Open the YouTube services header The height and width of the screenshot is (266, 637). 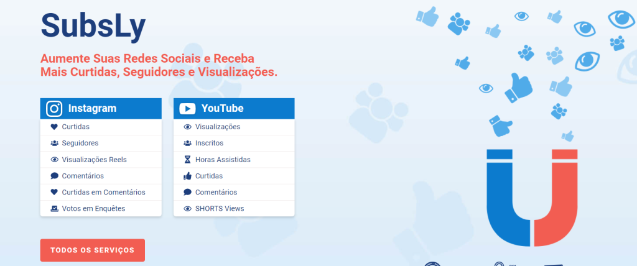234,108
